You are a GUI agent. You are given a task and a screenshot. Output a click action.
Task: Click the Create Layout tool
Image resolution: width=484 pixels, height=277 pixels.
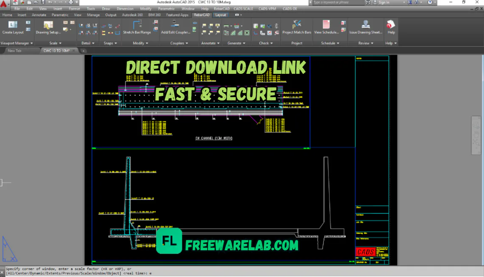click(13, 27)
